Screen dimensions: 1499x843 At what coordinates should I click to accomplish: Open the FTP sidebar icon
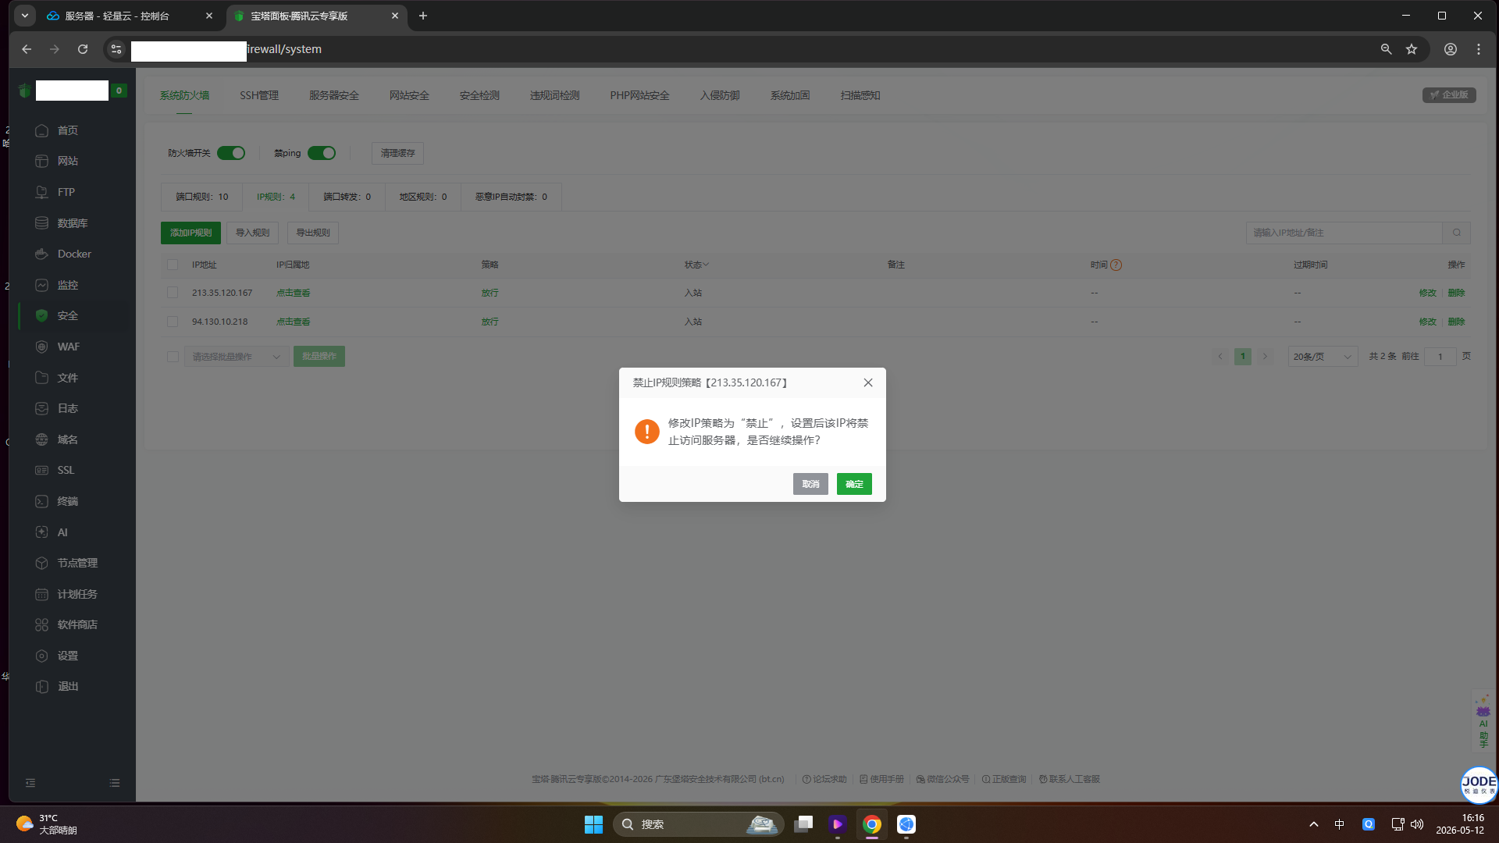click(42, 192)
